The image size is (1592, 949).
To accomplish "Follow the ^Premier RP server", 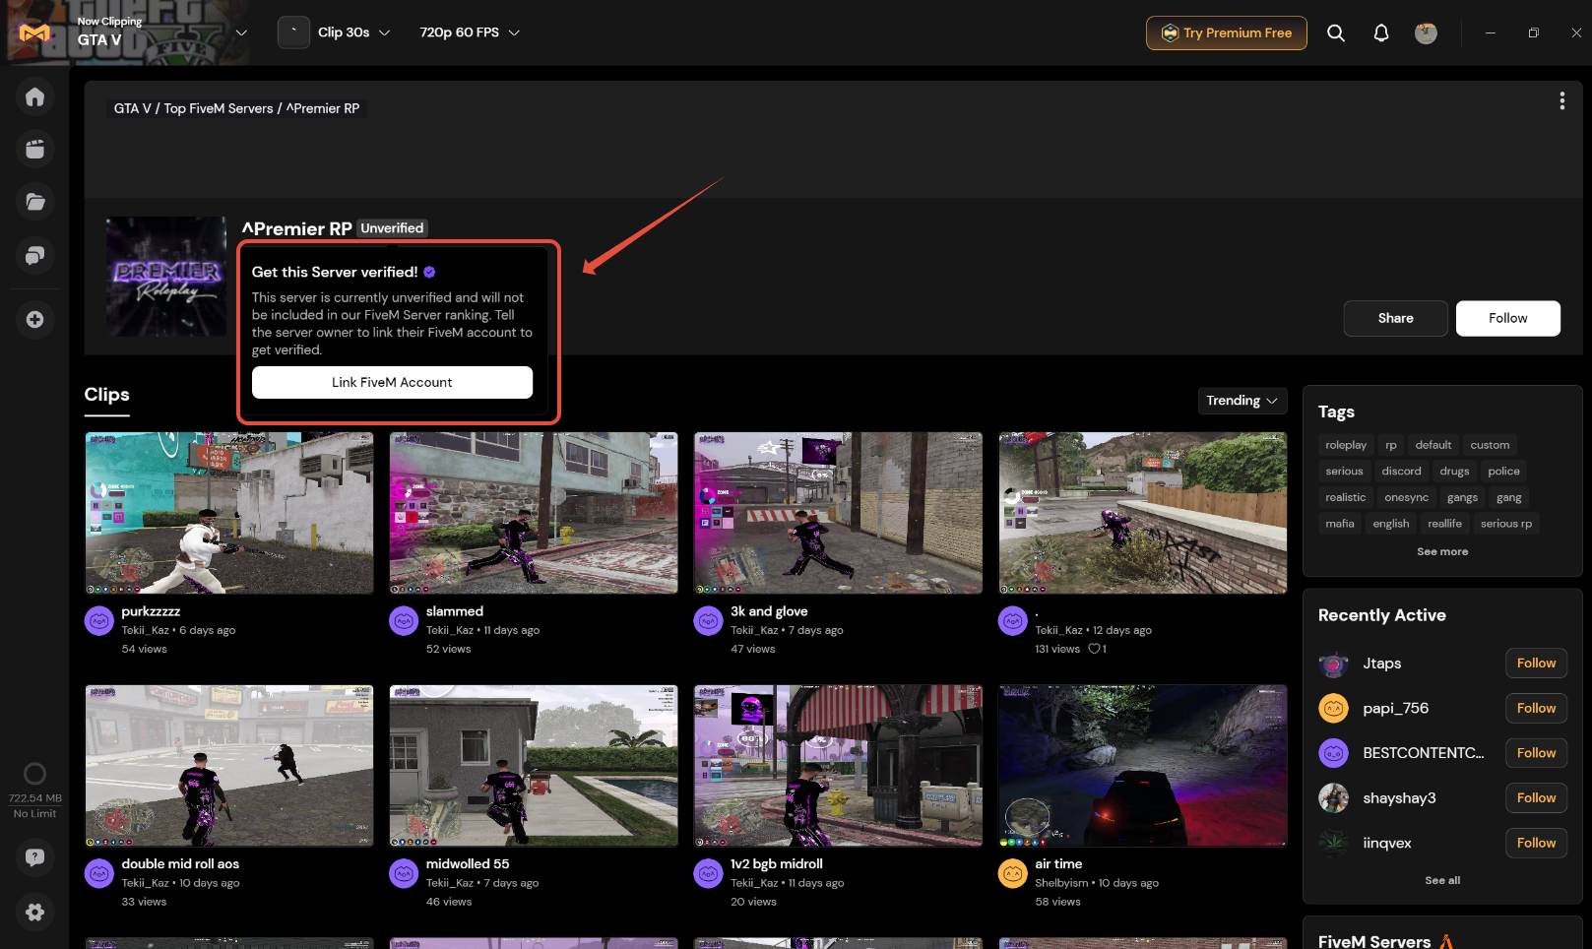I will point(1507,318).
